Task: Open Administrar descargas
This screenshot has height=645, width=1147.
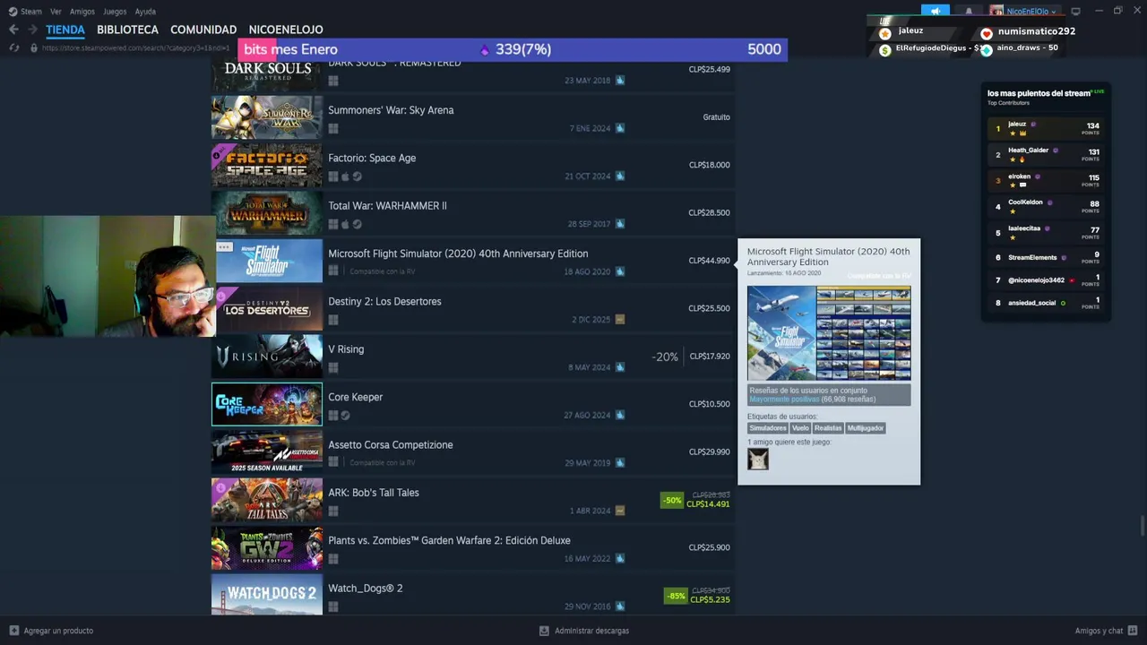Action: click(x=584, y=631)
